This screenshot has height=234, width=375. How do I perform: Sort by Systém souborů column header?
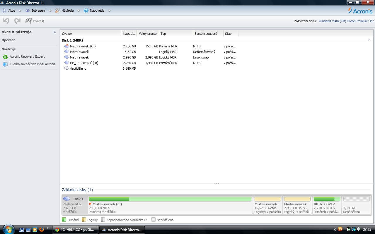(x=208, y=34)
